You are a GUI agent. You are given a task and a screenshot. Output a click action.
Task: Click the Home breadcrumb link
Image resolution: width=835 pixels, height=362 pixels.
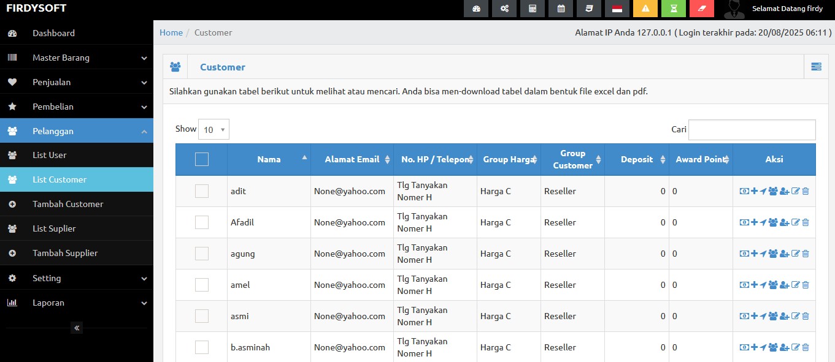171,32
